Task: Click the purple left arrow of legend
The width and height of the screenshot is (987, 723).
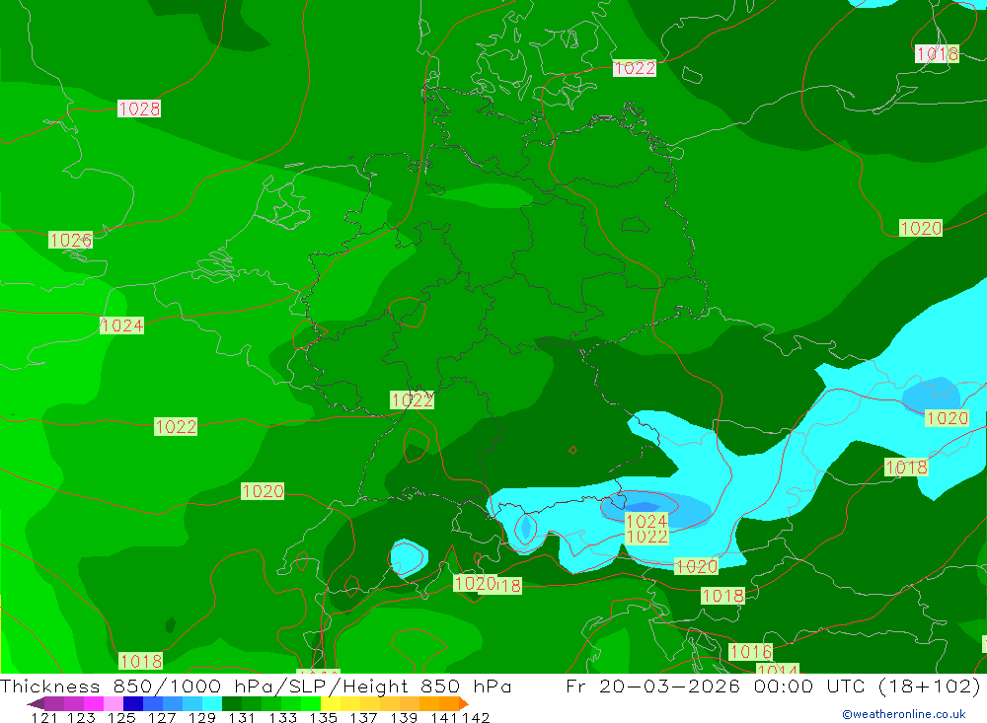Action: pyautogui.click(x=36, y=703)
